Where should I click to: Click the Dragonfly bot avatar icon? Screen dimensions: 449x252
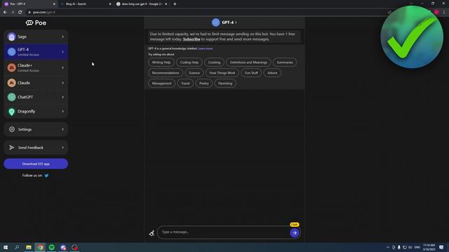tap(12, 111)
